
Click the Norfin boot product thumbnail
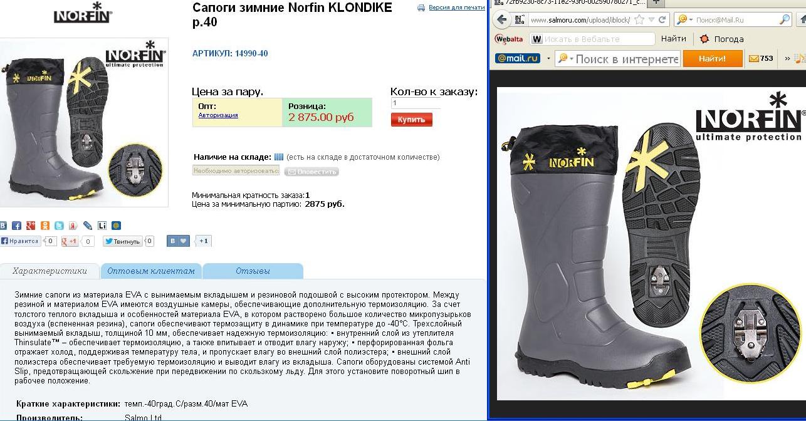84,122
